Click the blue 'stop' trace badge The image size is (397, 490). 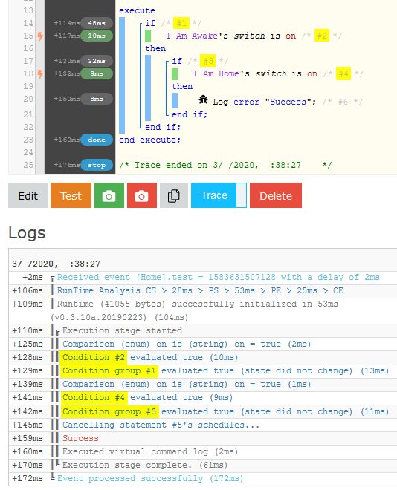pyautogui.click(x=97, y=165)
